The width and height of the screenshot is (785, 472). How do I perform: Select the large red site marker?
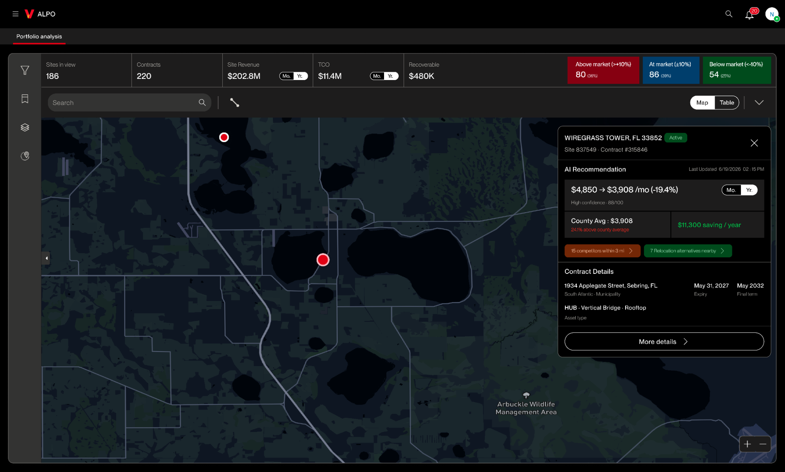pos(323,260)
